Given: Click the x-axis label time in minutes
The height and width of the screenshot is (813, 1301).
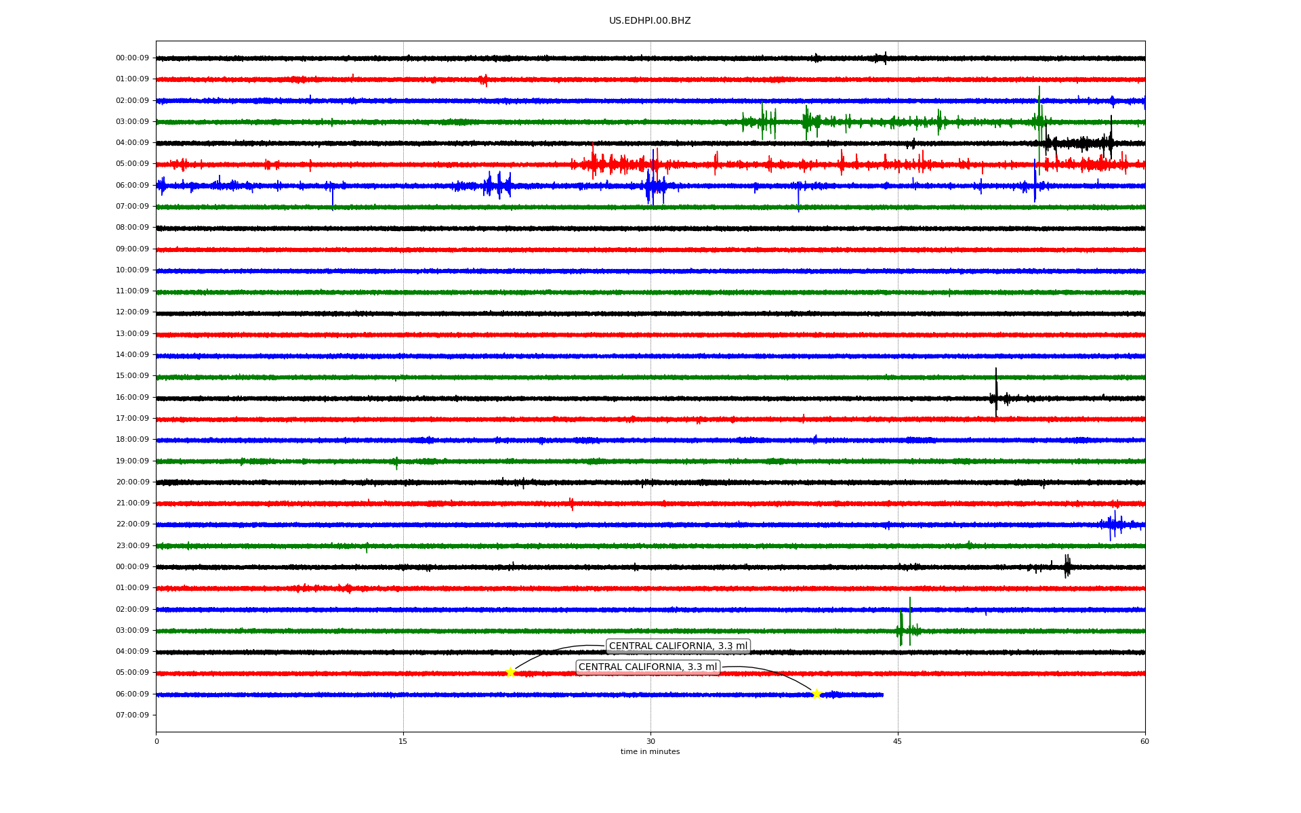Looking at the screenshot, I should [650, 752].
